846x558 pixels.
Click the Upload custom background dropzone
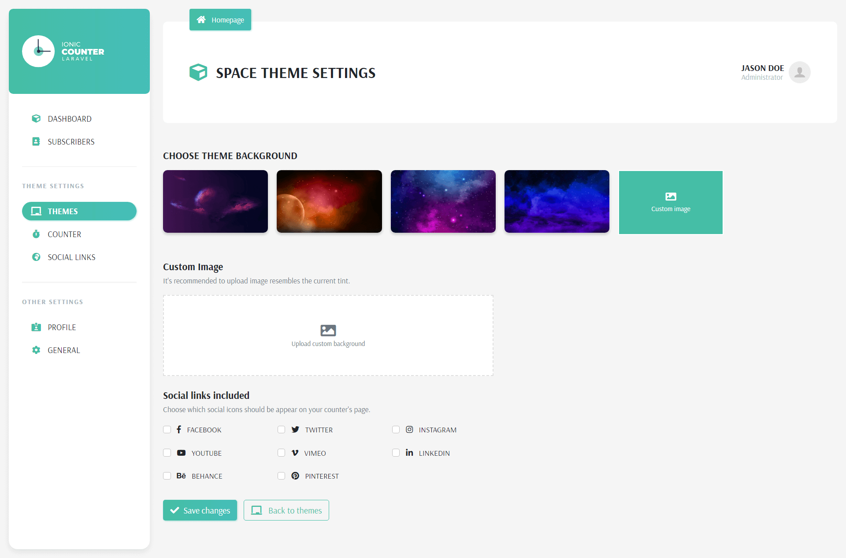pos(328,335)
